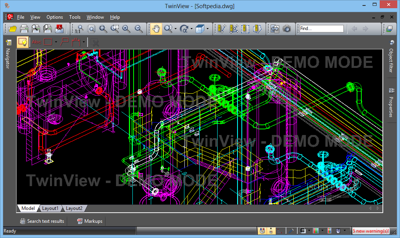Set zoom to 1:1 scale
The height and width of the screenshot is (238, 400).
[79, 29]
